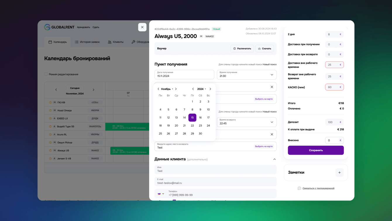
Task: Click the Дата получения date field
Action: pyautogui.click(x=184, y=74)
